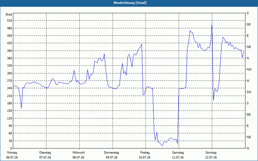Select the 150 value on the degree axis
Screen dimensions: 258x161
10,111
